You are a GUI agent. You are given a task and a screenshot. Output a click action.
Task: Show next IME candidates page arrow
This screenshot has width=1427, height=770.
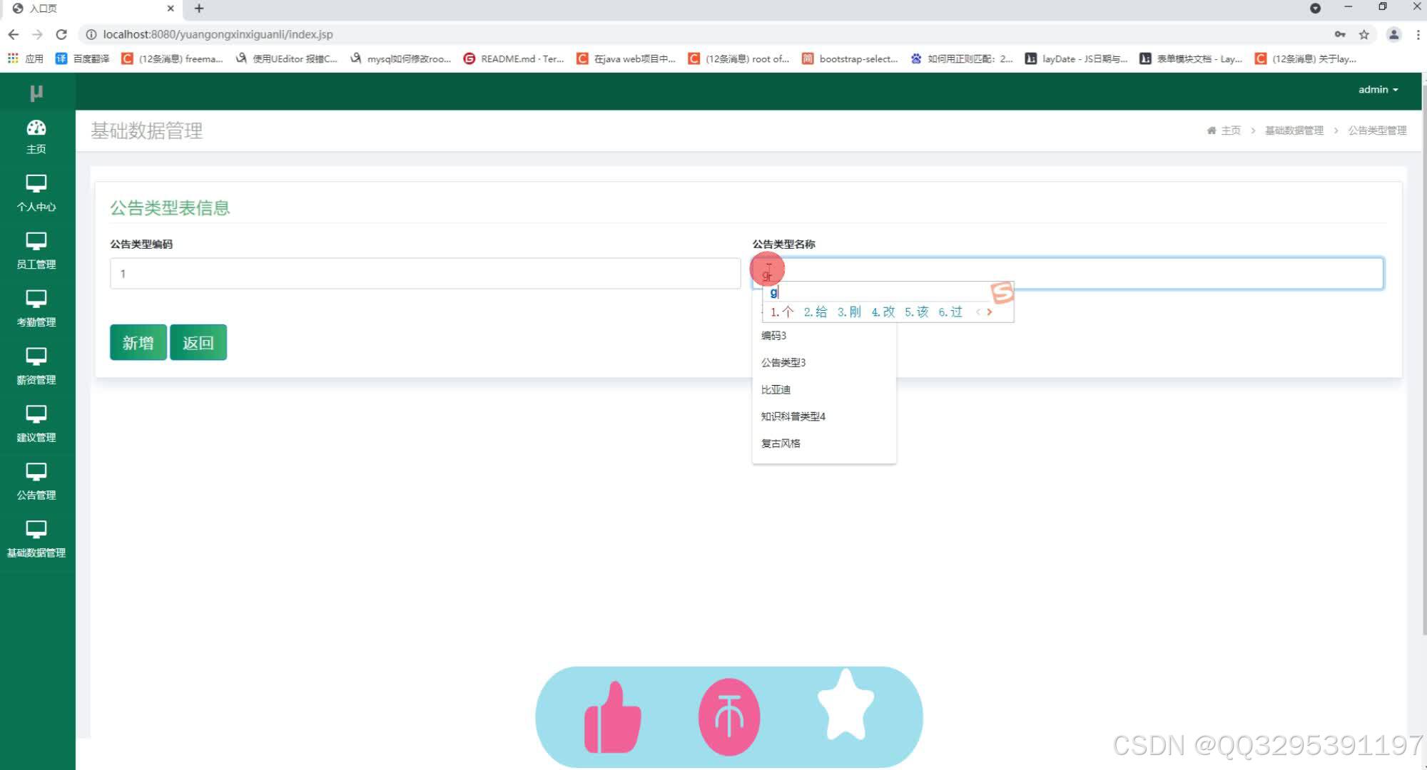pyautogui.click(x=990, y=312)
